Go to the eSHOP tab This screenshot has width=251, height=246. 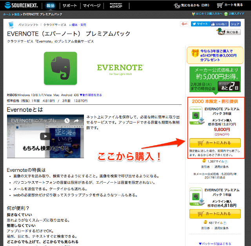pos(116,5)
